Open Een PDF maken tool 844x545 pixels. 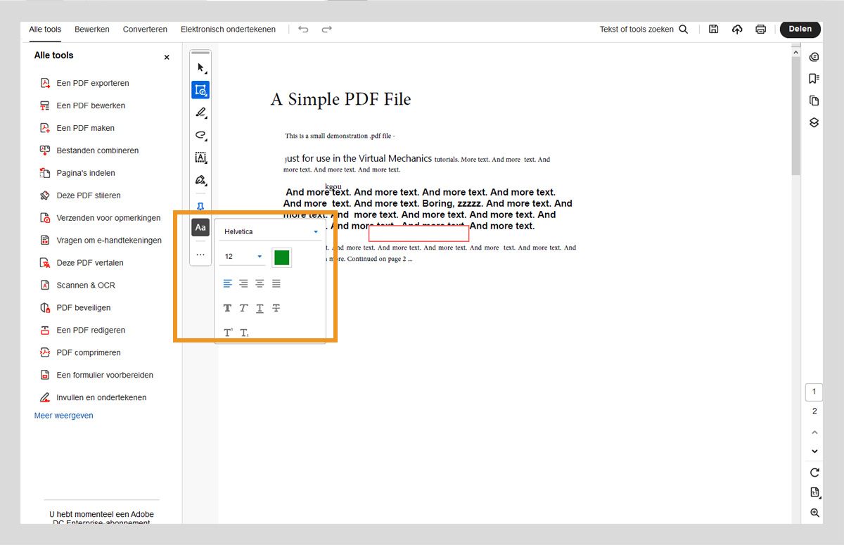pos(85,128)
